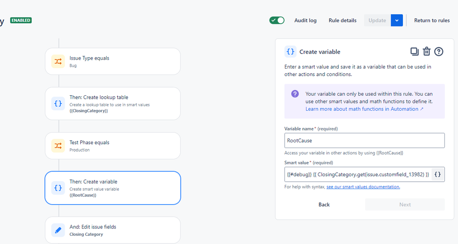Click the Smart value text field

[358, 174]
